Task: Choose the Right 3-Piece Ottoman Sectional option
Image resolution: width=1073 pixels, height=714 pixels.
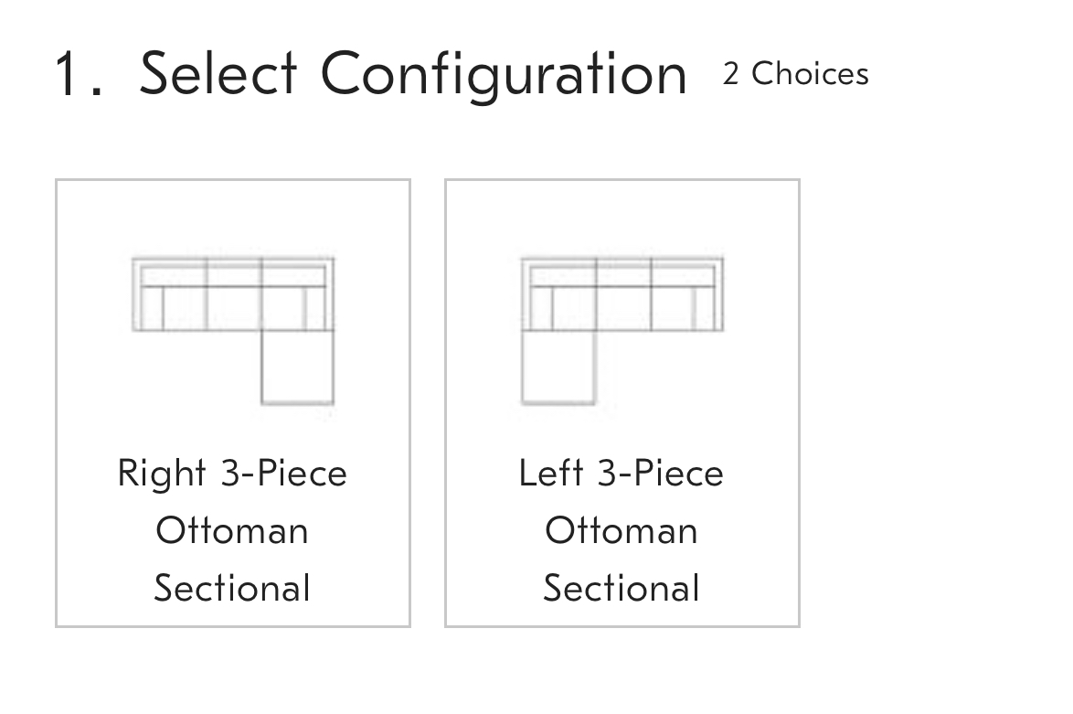Action: click(233, 403)
